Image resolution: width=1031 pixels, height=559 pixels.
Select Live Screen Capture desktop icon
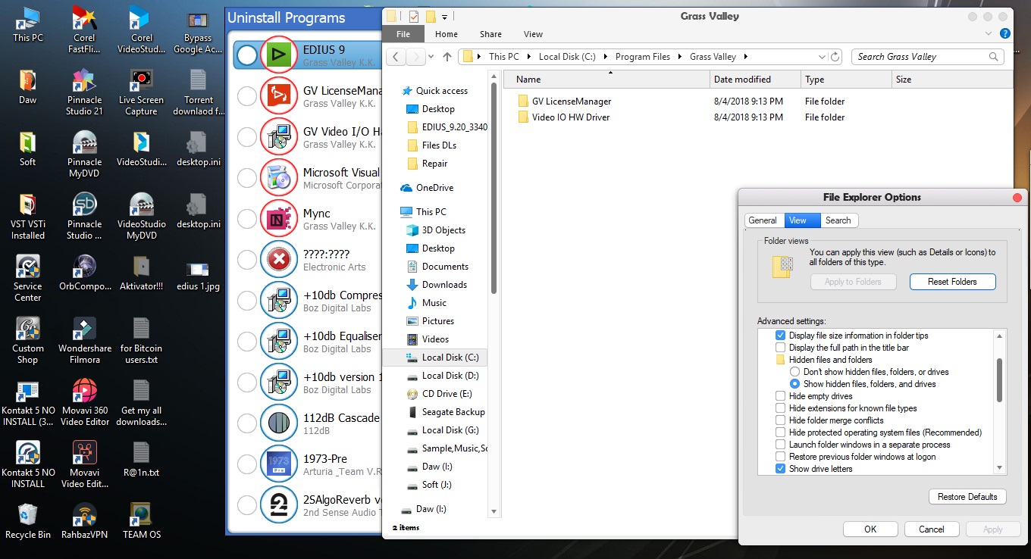141,91
